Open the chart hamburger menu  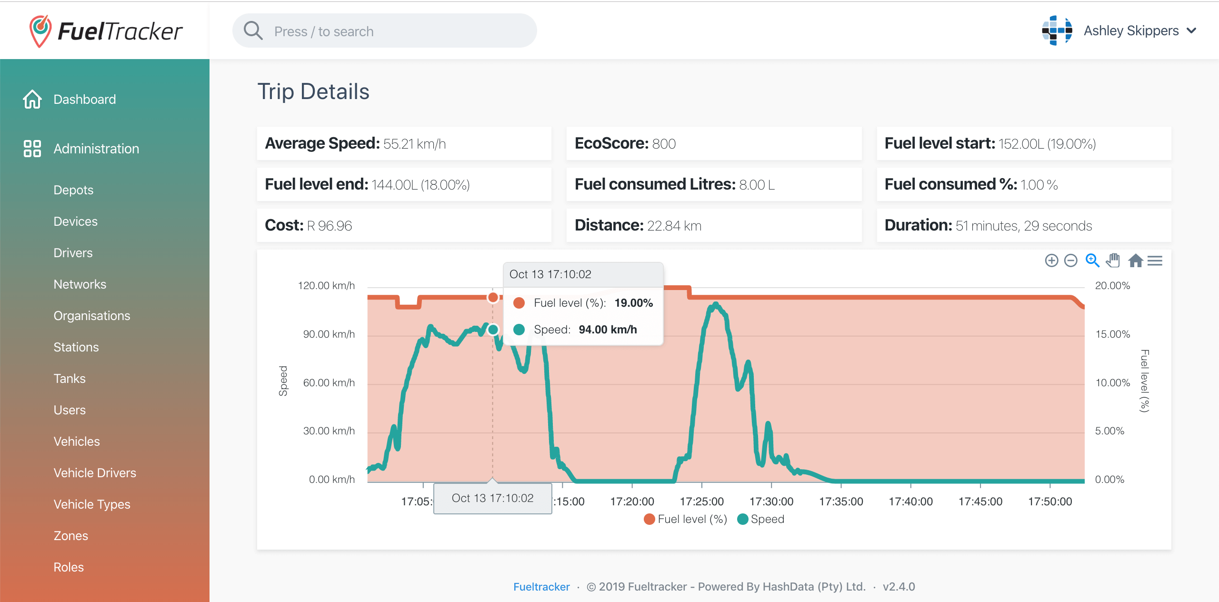pos(1155,261)
